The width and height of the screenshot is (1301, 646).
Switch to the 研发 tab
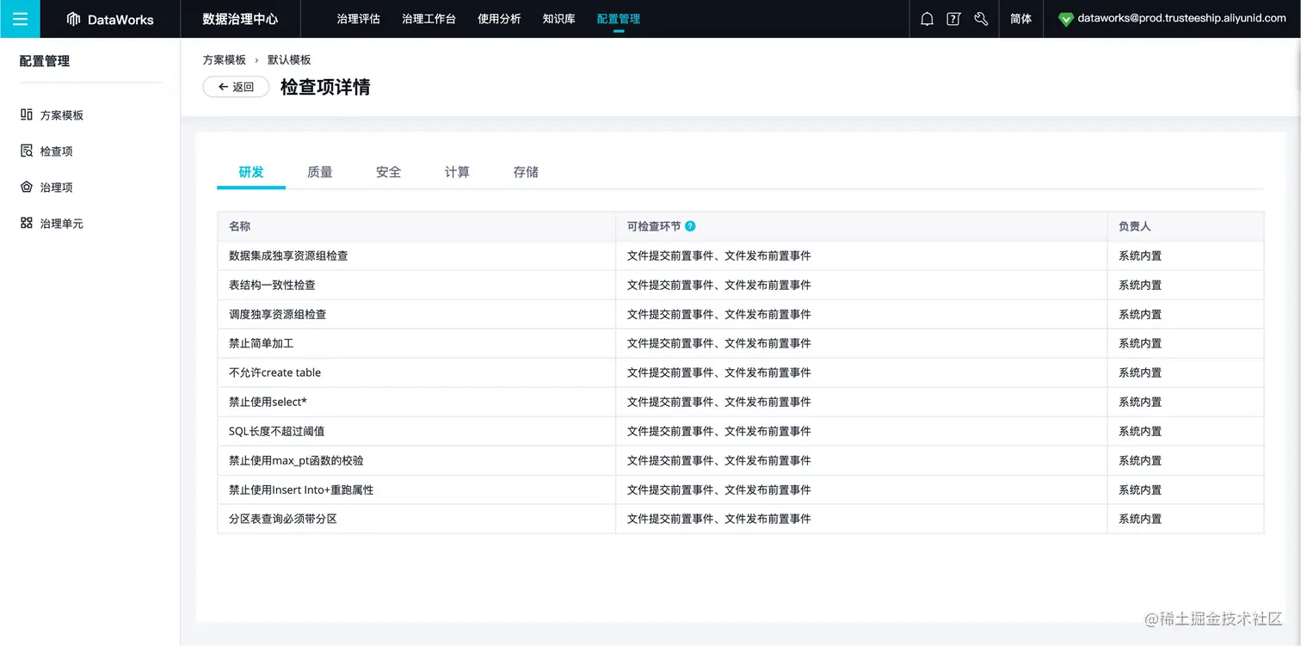coord(251,172)
